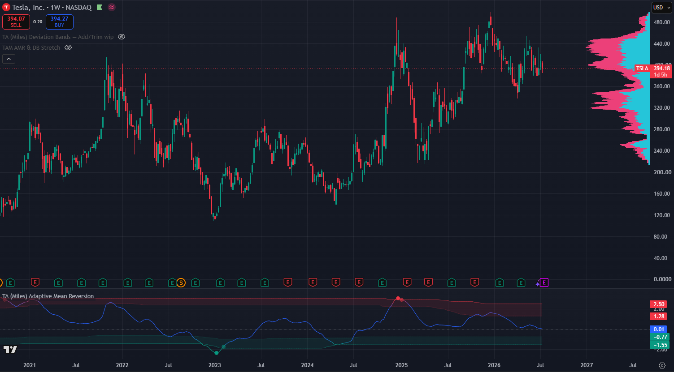This screenshot has width=674, height=372.
Task: Click the 2026 label on the time axis
Action: point(494,365)
